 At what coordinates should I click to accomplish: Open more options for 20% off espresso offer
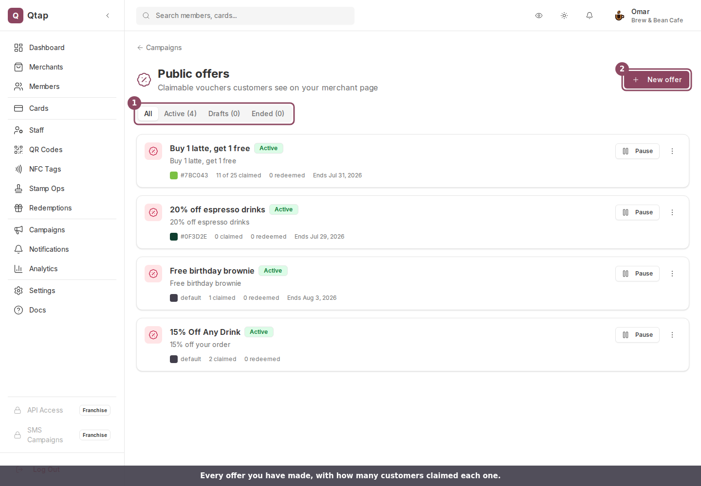[672, 212]
